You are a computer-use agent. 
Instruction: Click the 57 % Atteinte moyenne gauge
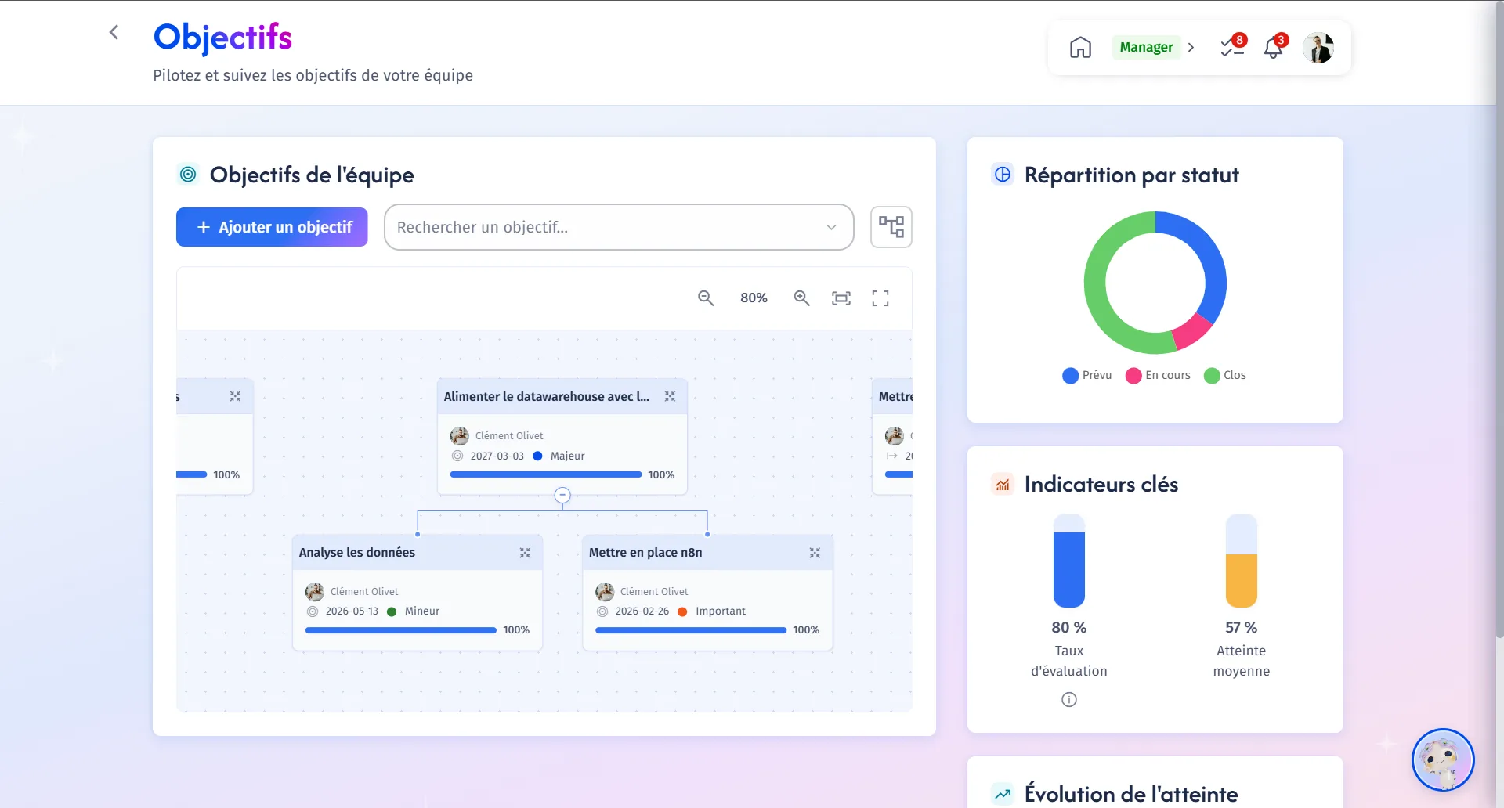click(x=1242, y=561)
